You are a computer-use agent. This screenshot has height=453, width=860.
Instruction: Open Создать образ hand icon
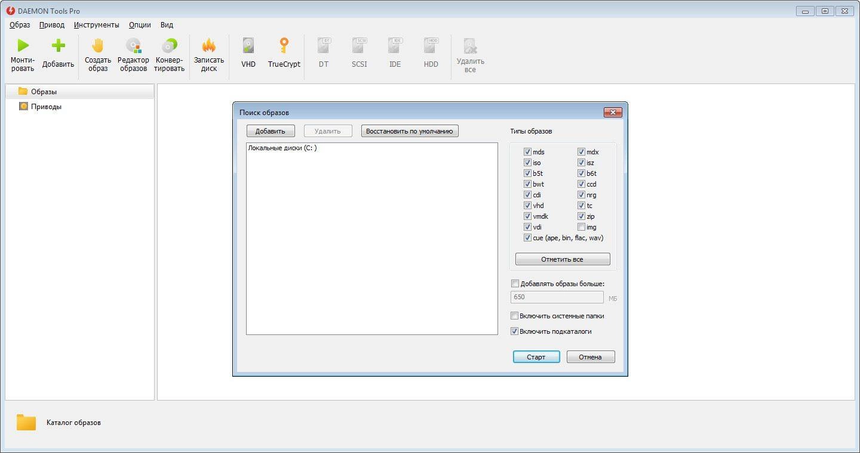point(97,45)
